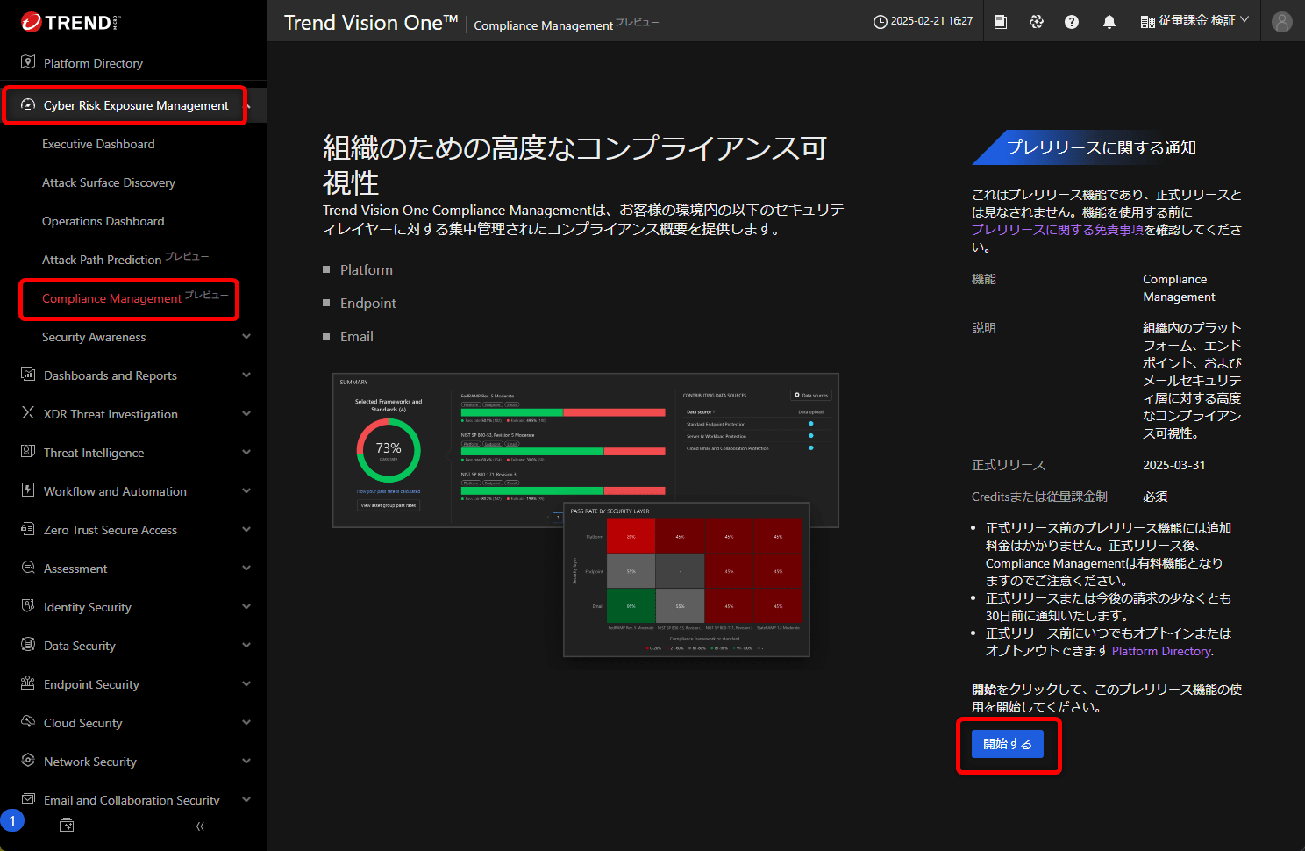Image resolution: width=1305 pixels, height=851 pixels.
Task: Expand the Cloud Security chevron
Action: (x=246, y=723)
